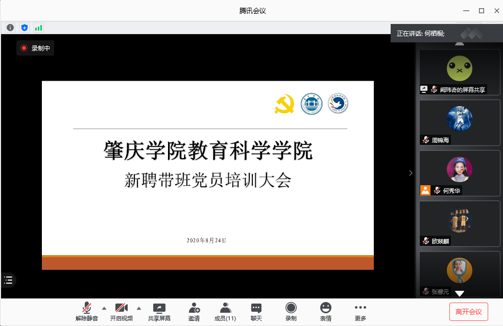The width and height of the screenshot is (503, 326).
Task: Click the 离开会议 leave meeting button
Action: [469, 311]
